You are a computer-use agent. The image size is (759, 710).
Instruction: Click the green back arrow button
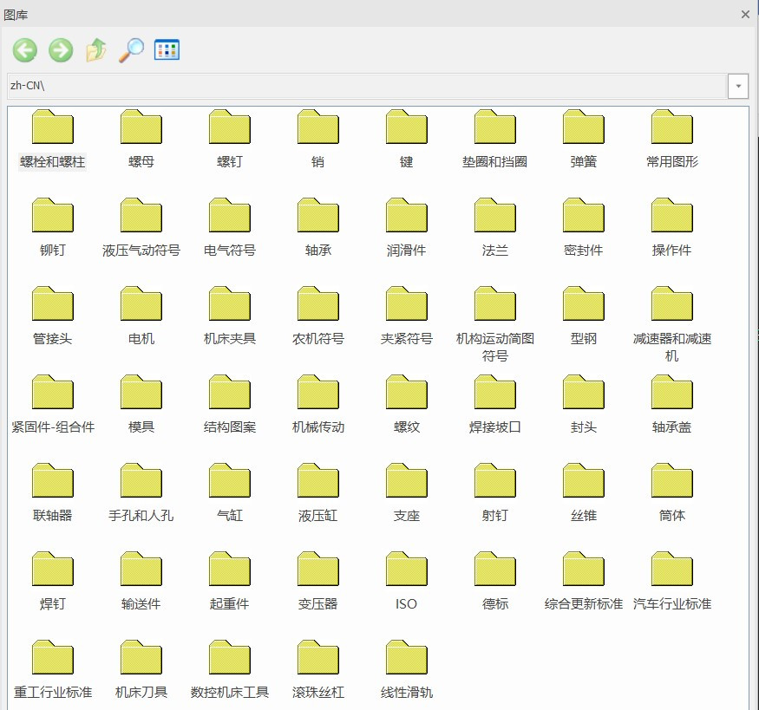(x=25, y=50)
